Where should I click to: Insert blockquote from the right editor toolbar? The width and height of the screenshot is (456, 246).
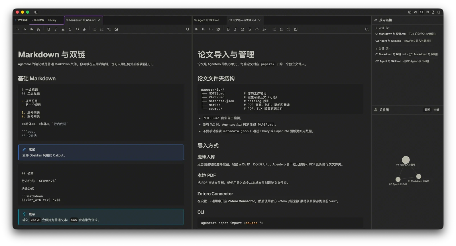[218, 29]
